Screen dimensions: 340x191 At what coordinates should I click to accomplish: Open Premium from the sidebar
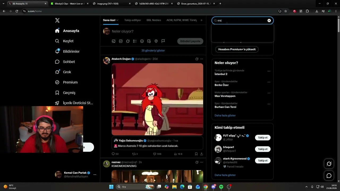pos(67,82)
